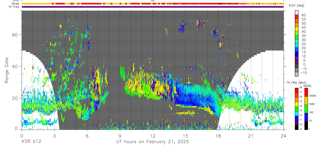Select the red 17-18 MHz TX FRQ swatch
The width and height of the screenshot is (319, 147).
point(297,90)
